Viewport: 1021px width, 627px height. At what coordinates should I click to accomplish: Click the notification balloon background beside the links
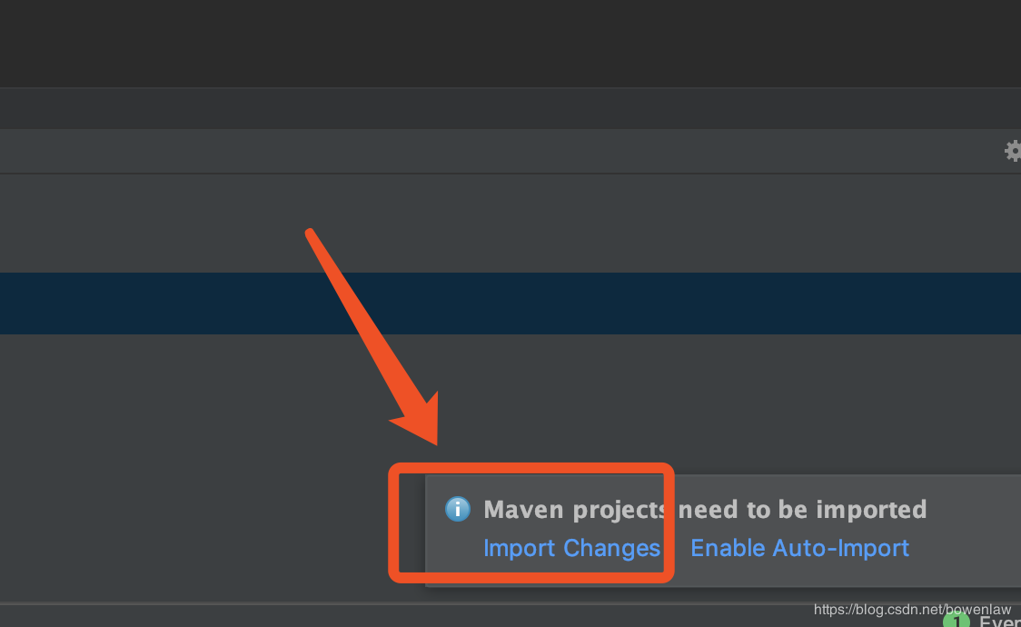pos(964,548)
